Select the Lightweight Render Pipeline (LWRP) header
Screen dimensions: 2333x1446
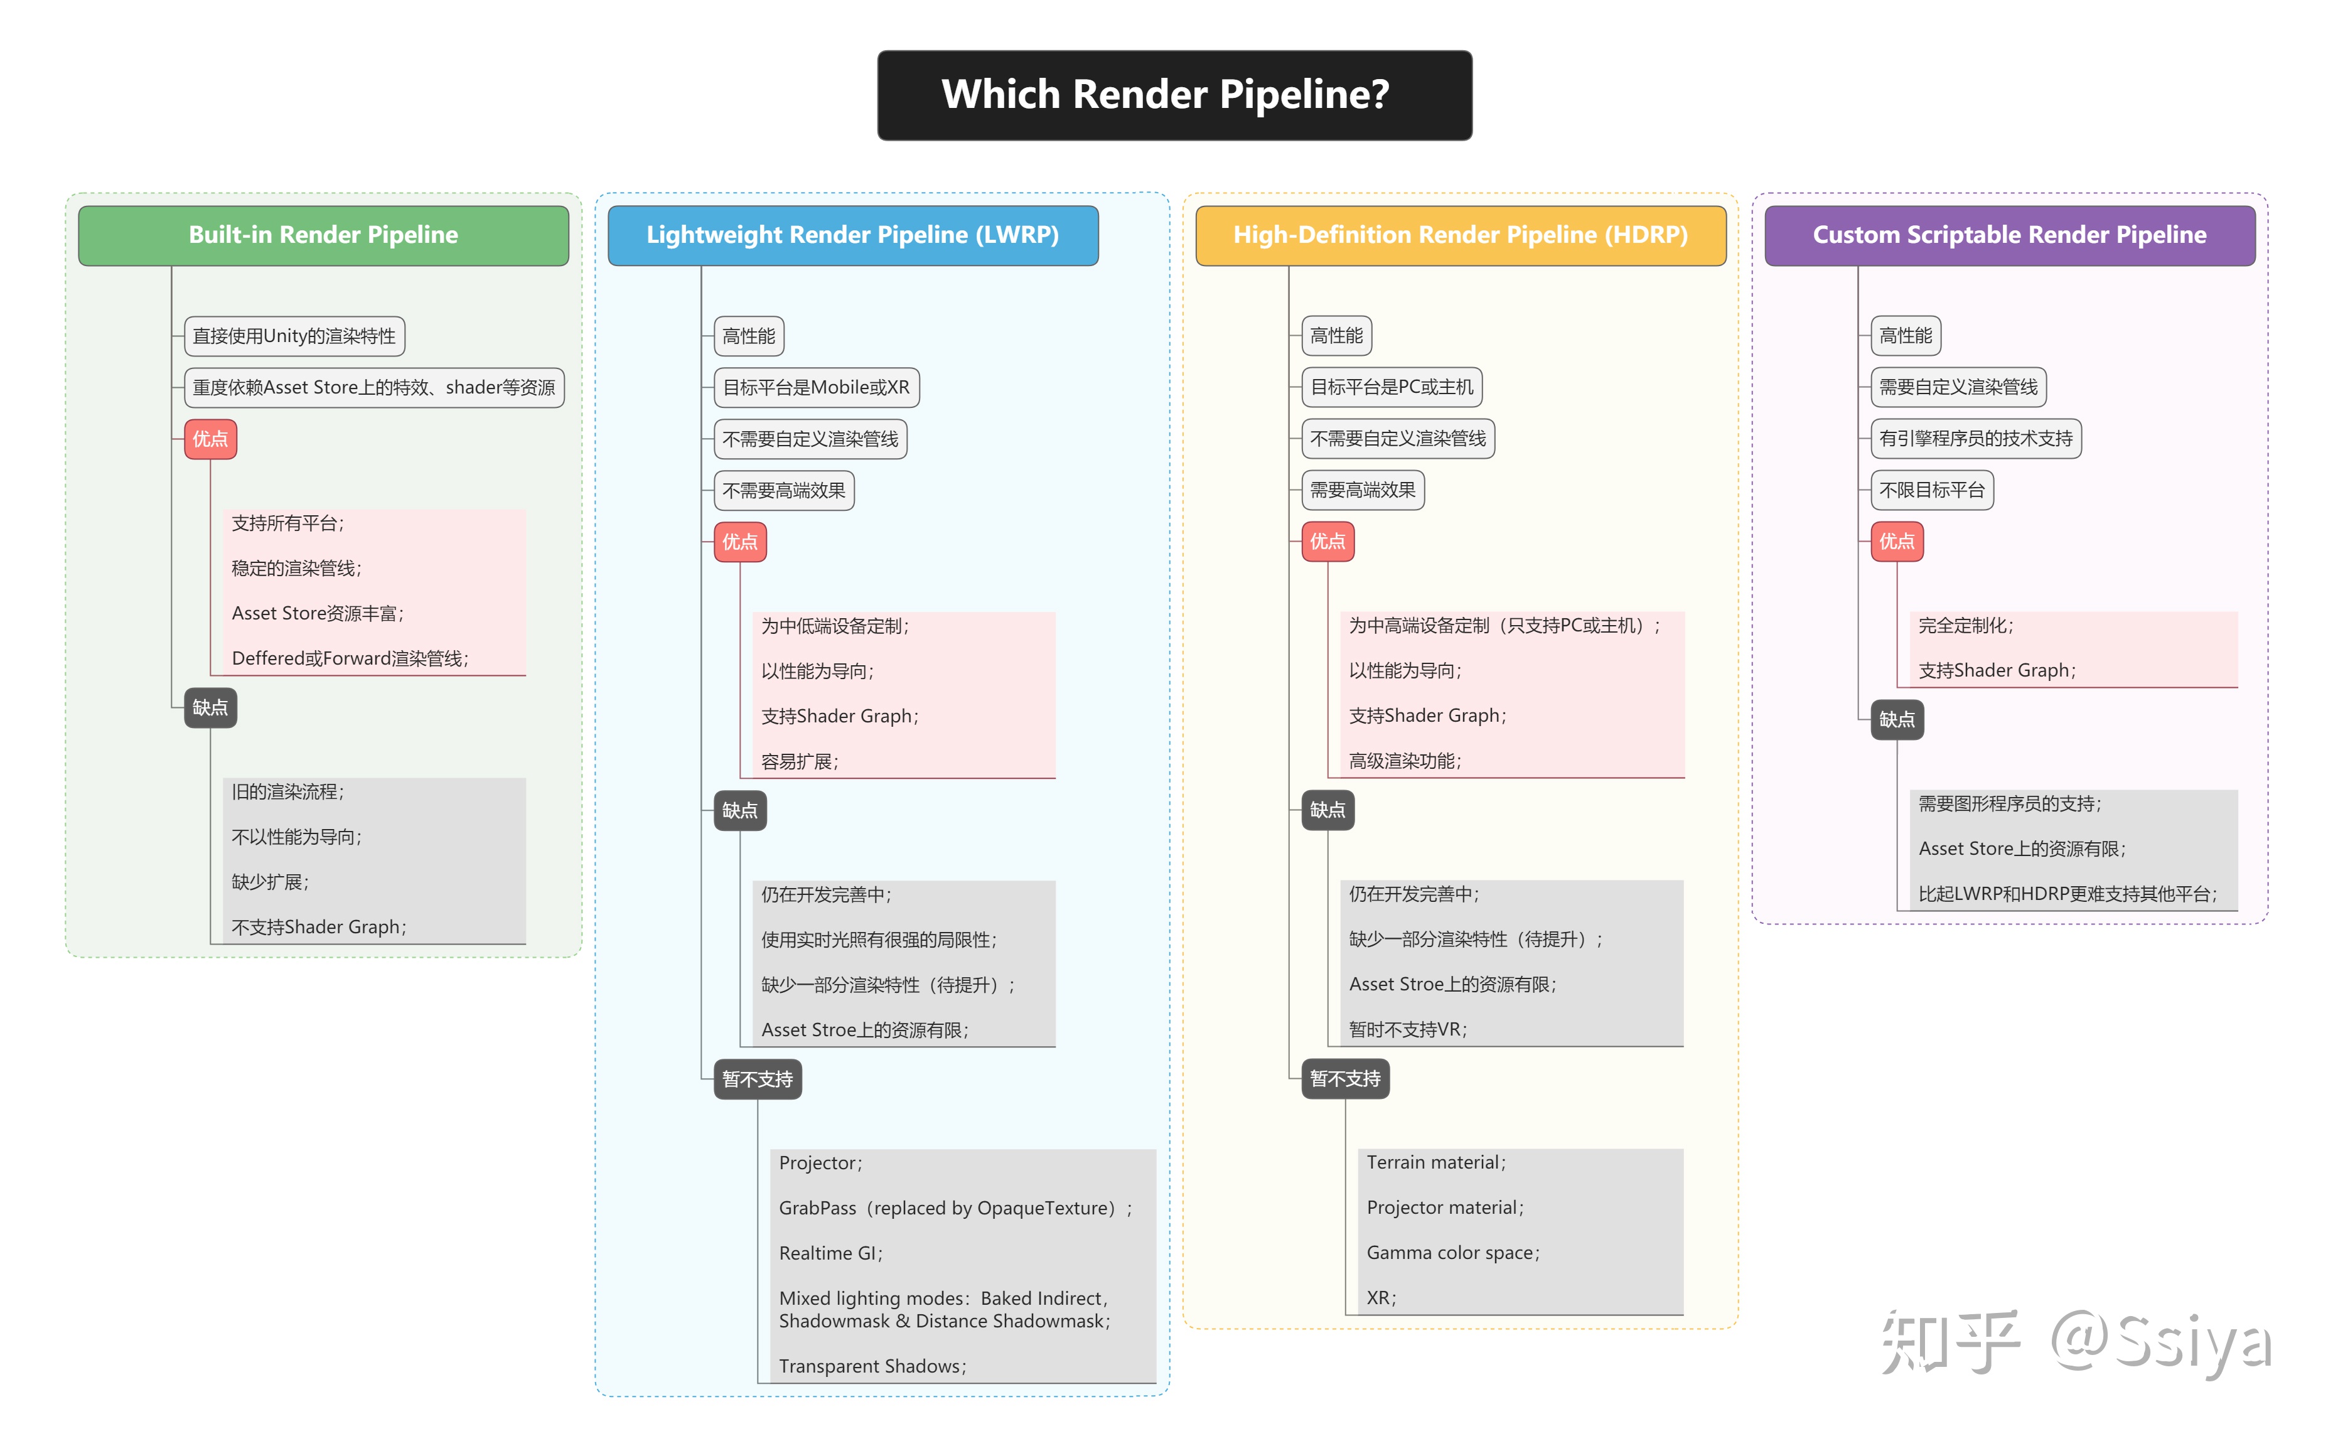(852, 235)
